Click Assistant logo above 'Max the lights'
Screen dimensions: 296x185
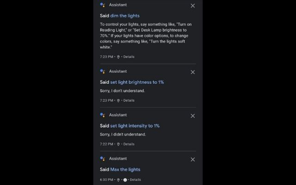(103, 159)
